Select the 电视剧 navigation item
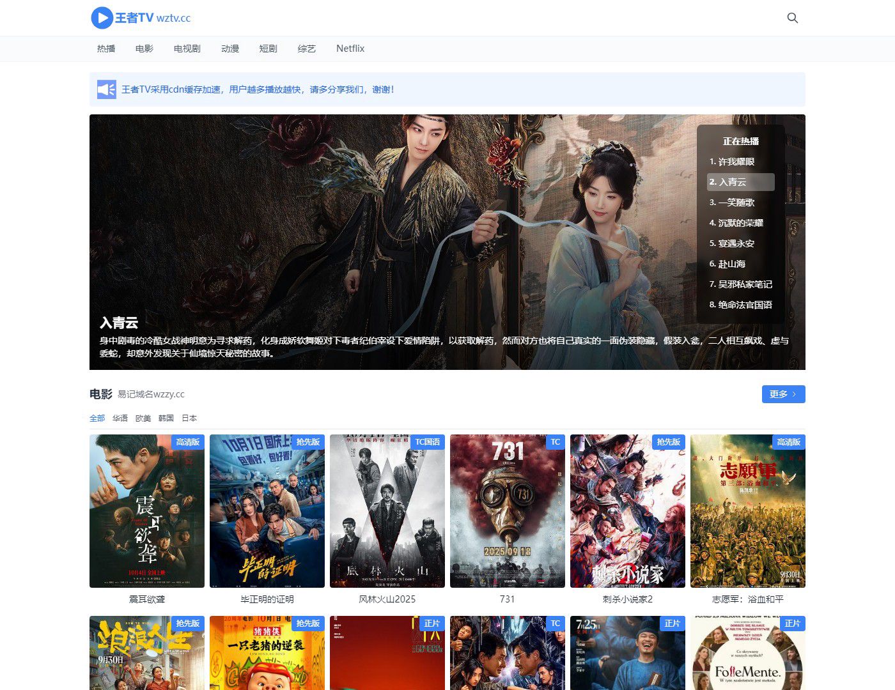 point(187,49)
